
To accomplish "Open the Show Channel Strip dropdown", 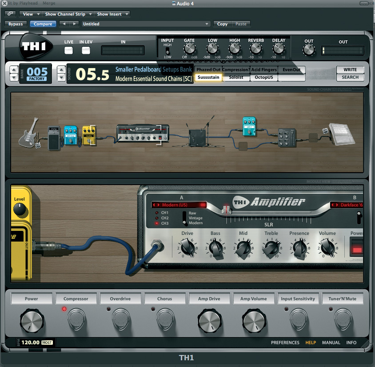I will click(68, 14).
